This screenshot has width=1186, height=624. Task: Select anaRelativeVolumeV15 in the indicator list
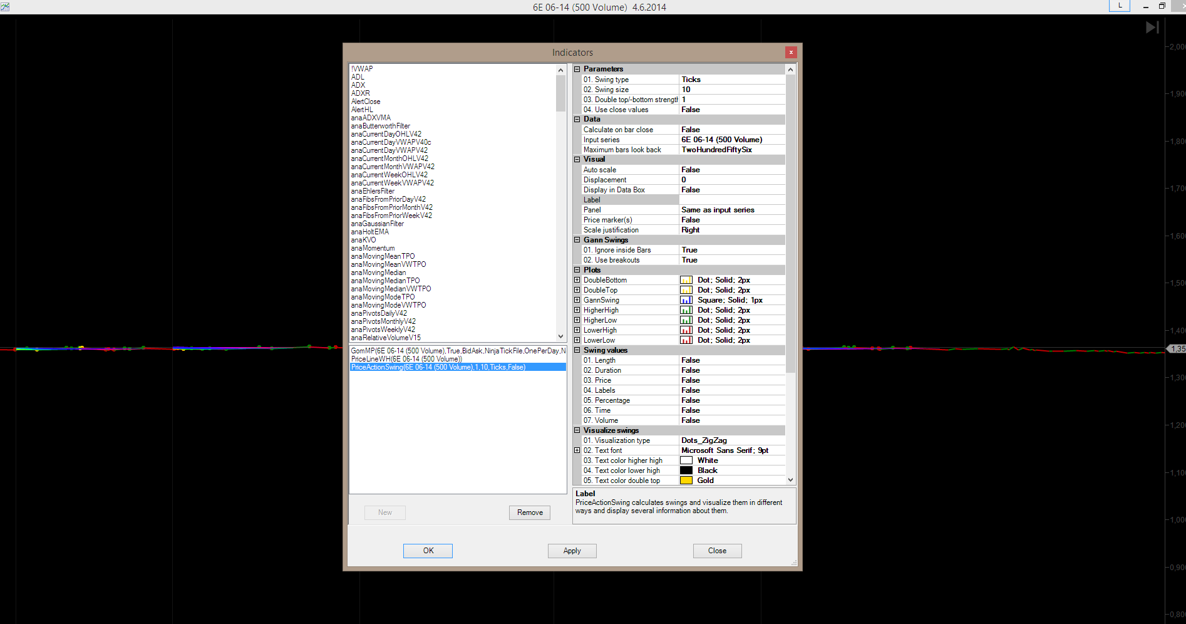pyautogui.click(x=386, y=338)
